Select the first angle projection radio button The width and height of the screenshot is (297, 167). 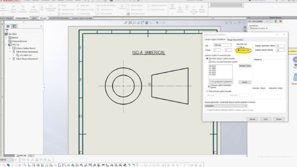239,47
